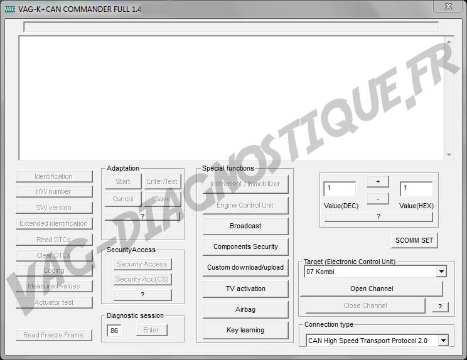The height and width of the screenshot is (360, 467).
Task: Open Custom download/upload function
Action: coord(245,267)
